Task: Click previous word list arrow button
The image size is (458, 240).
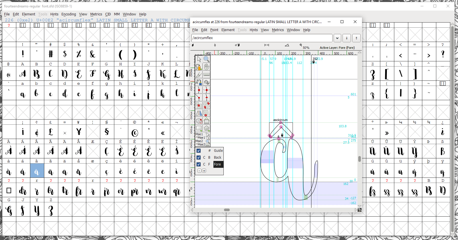Action: [x=347, y=38]
